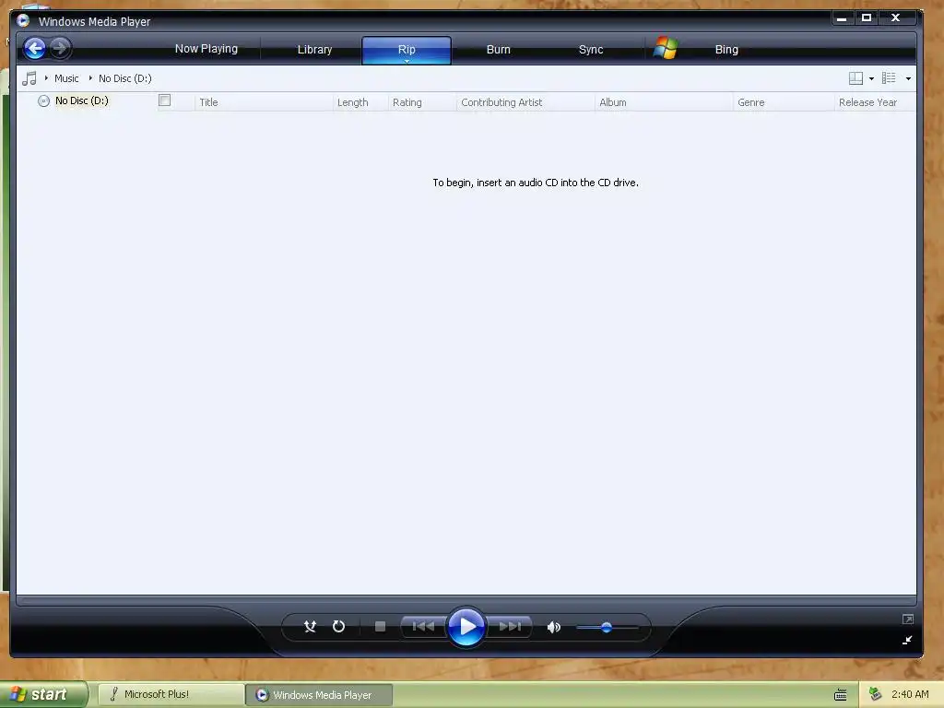Sort by the Rating column header
Viewport: 944px width, 708px height.
click(422, 101)
